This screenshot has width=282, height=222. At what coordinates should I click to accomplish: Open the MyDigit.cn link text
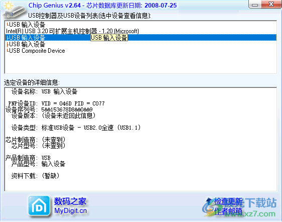coord(70,210)
